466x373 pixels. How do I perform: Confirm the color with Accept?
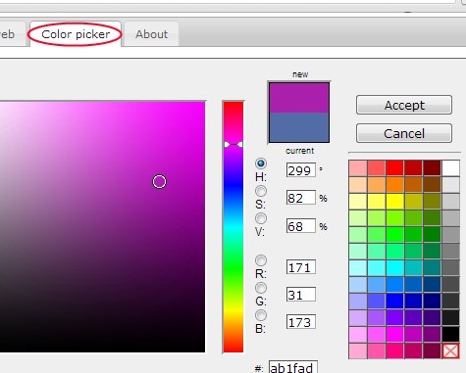tap(404, 105)
